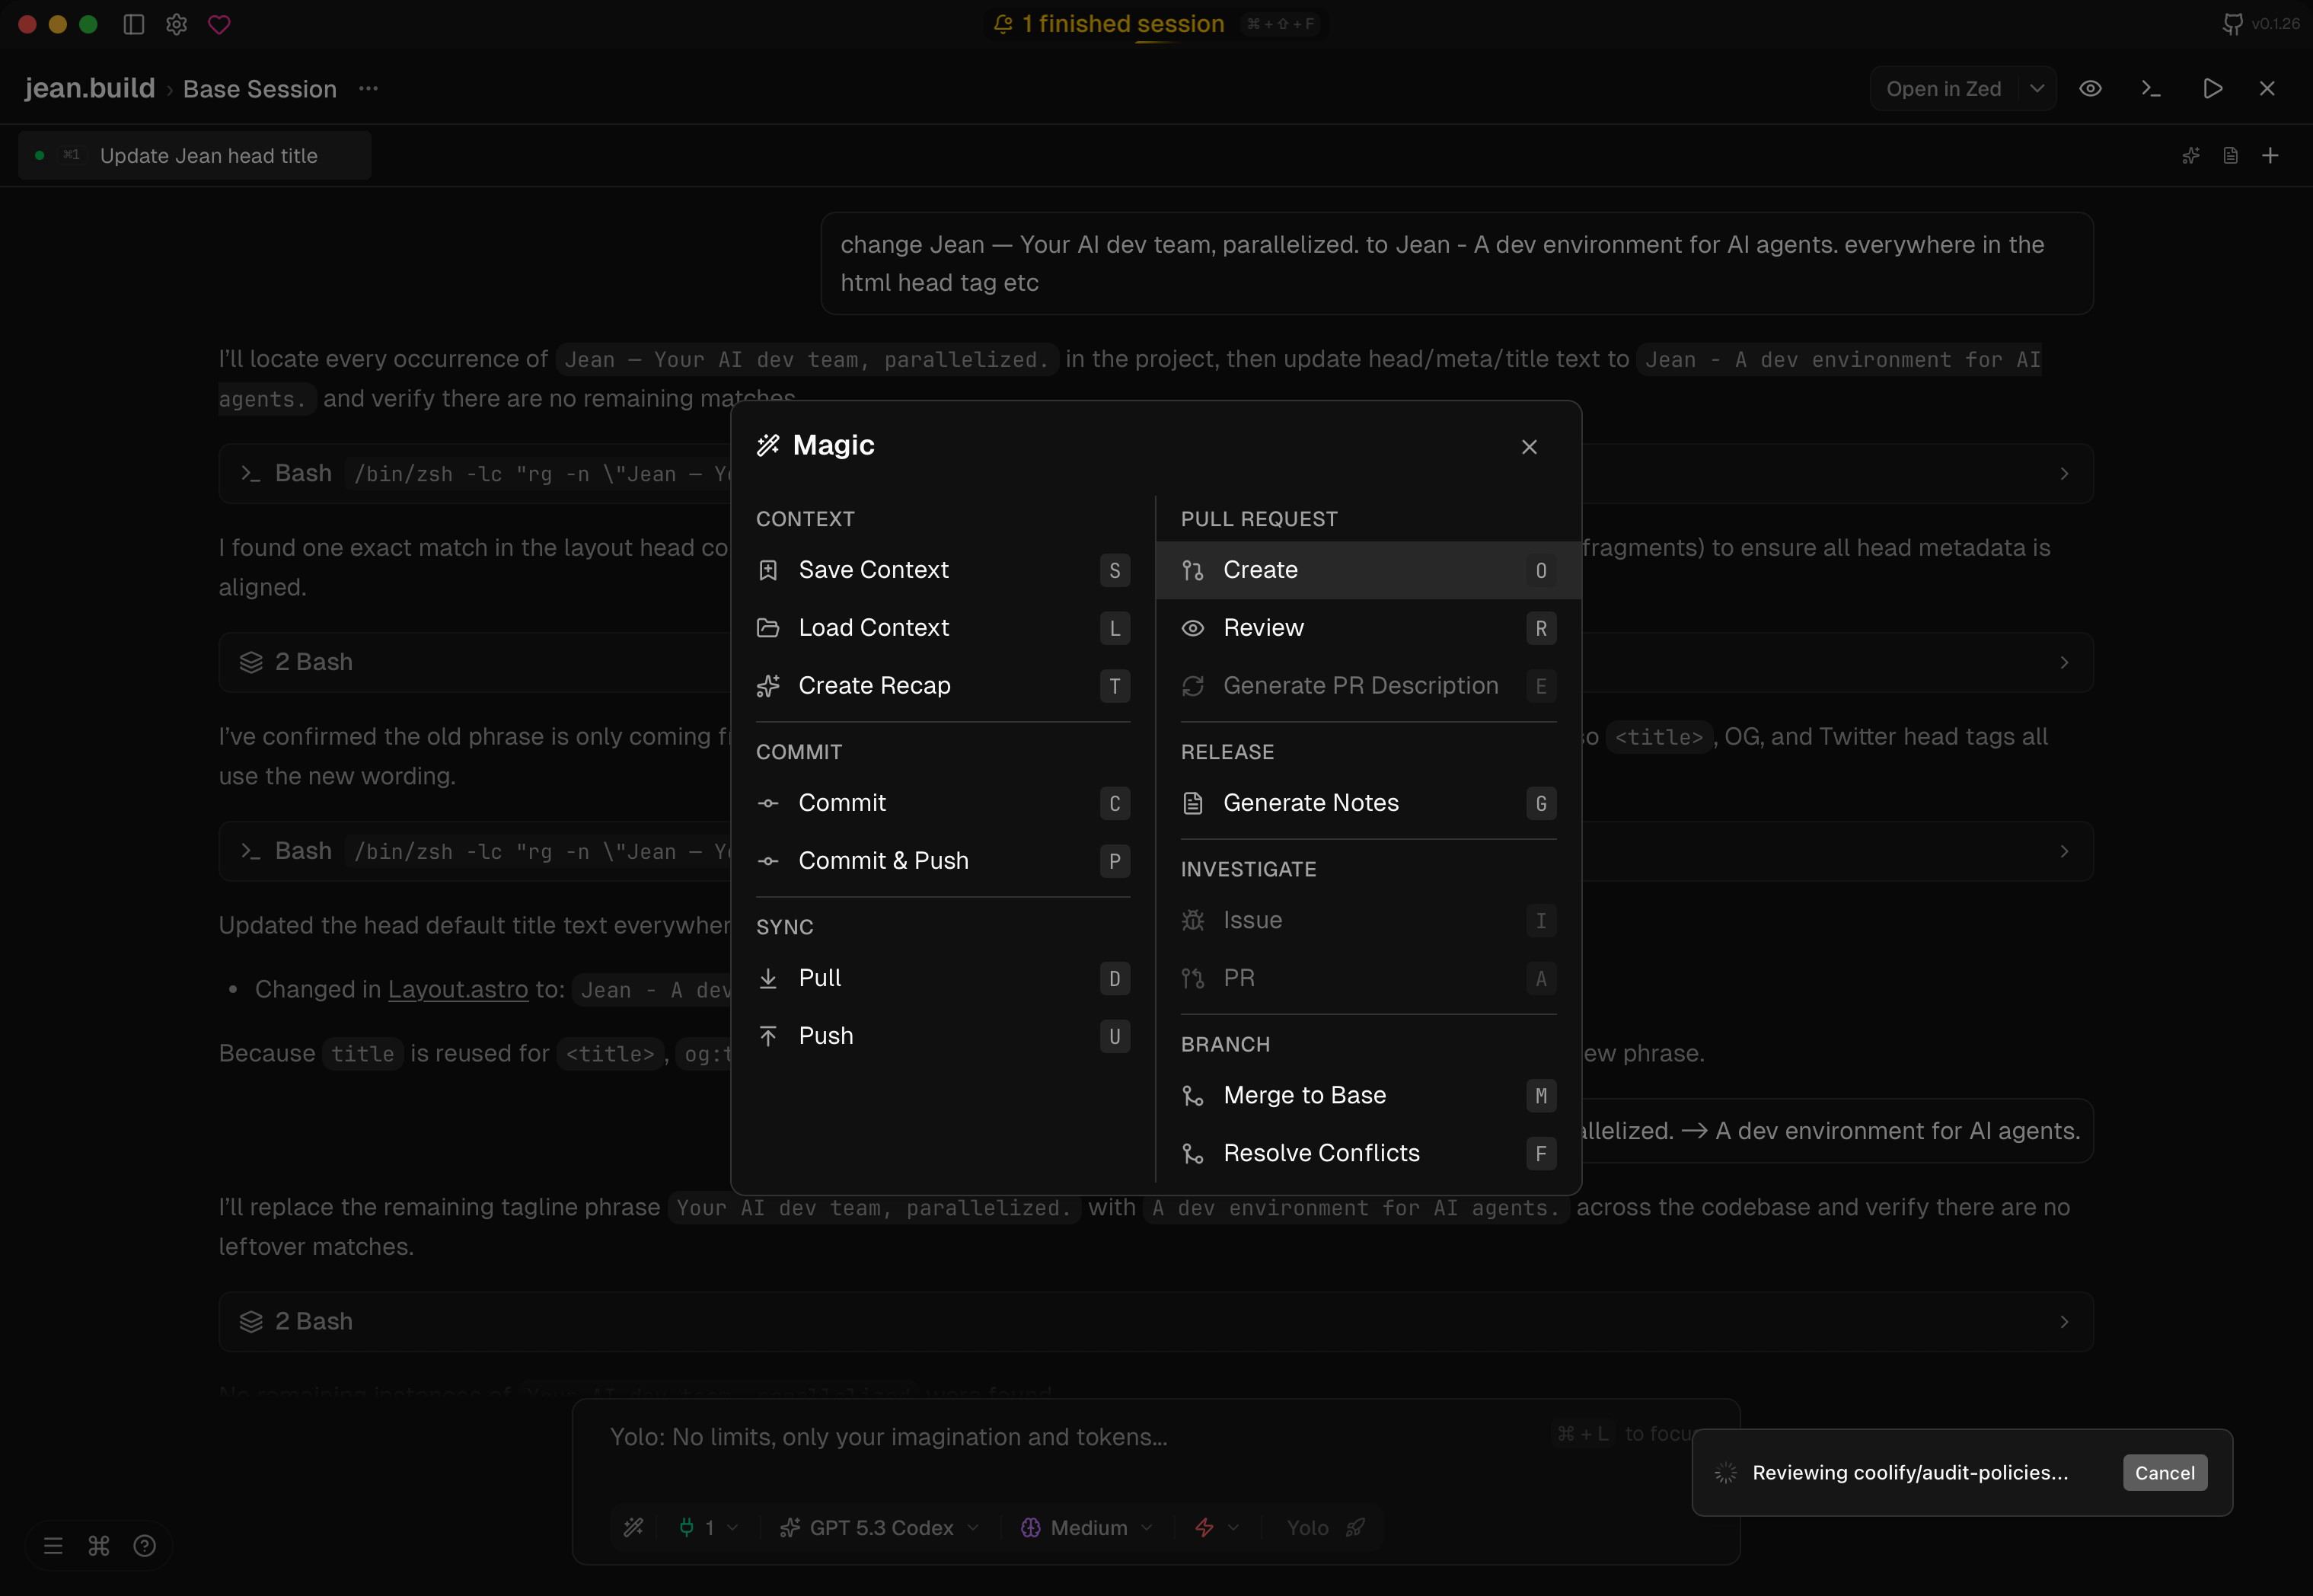Open a new session tab with the plus icon
2313x1596 pixels.
(2270, 155)
